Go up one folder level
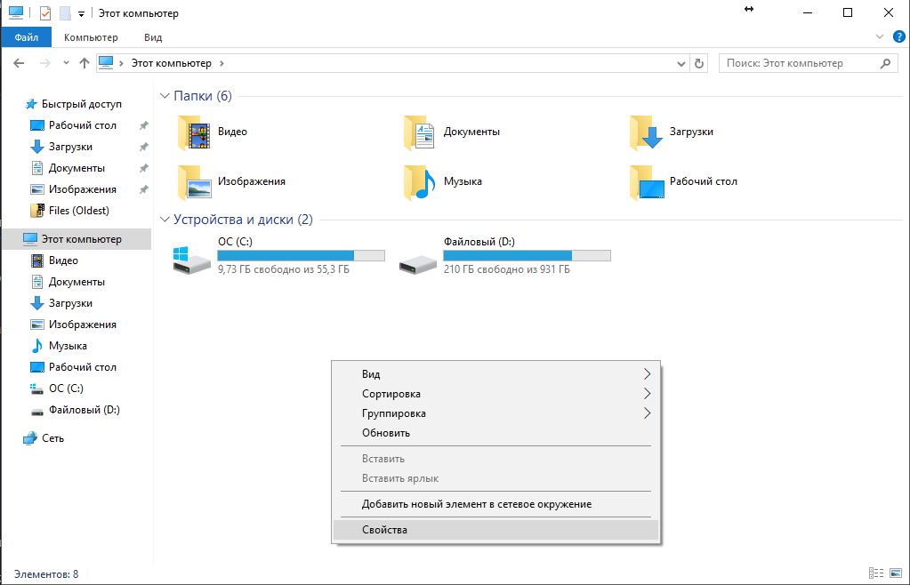 click(x=85, y=63)
